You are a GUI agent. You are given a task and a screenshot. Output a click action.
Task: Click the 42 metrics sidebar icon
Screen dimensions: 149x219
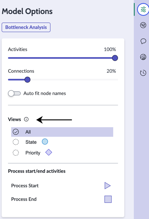[143, 25]
